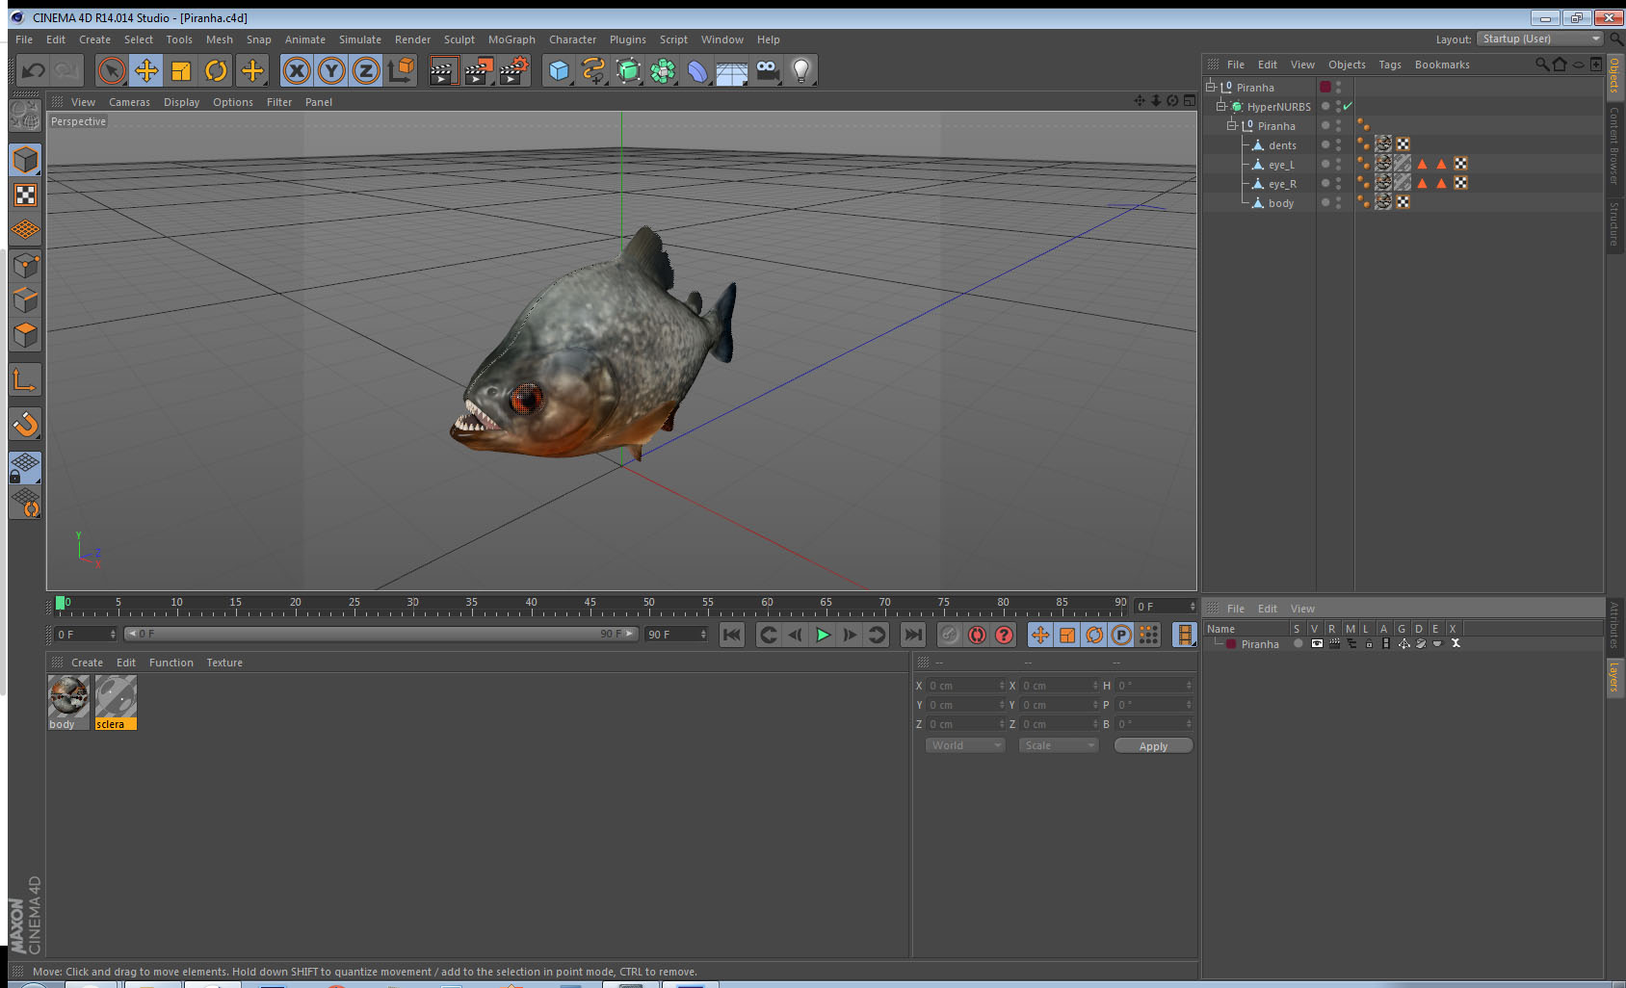Open Render Settings icon
This screenshot has width=1626, height=988.
(x=514, y=70)
